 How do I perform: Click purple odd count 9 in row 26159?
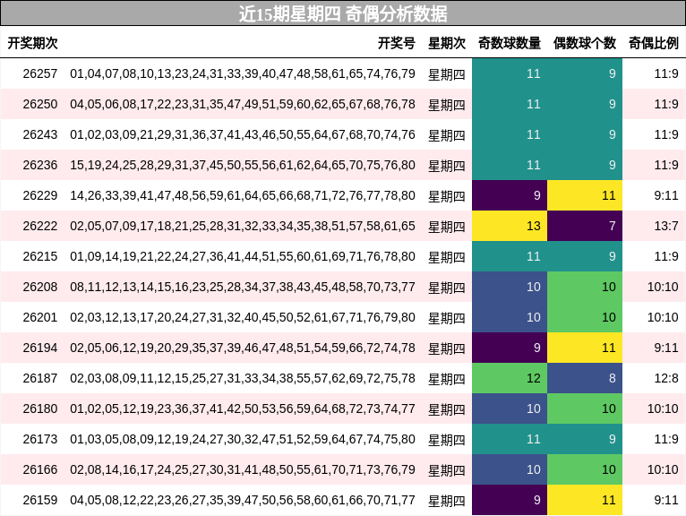510,500
